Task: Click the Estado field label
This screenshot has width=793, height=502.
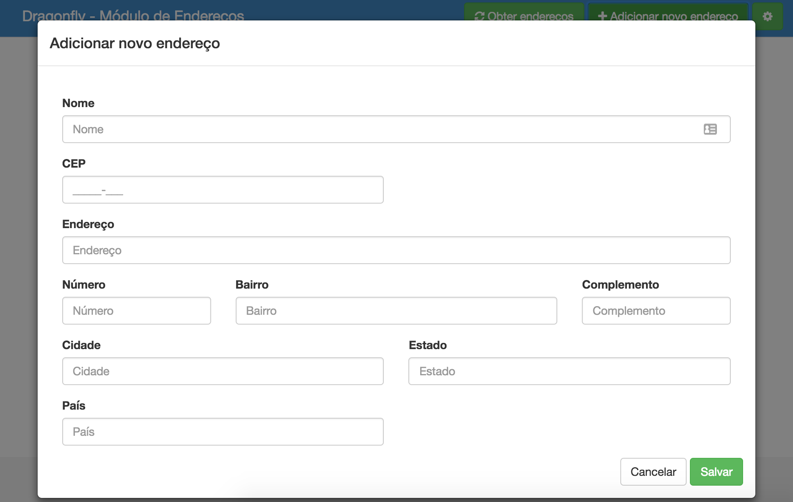Action: pos(428,345)
